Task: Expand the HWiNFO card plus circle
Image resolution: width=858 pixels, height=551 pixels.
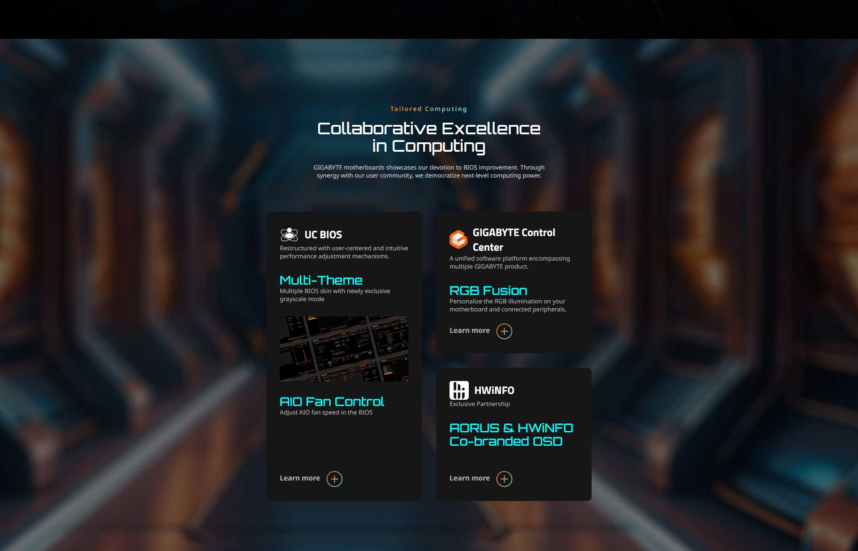Action: point(504,479)
